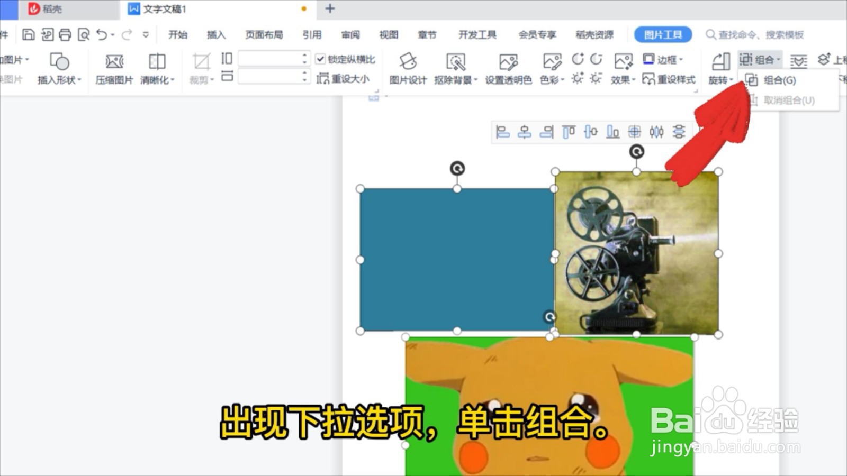Expand the effects (效果) dropdown
847x476 pixels.
click(633, 80)
